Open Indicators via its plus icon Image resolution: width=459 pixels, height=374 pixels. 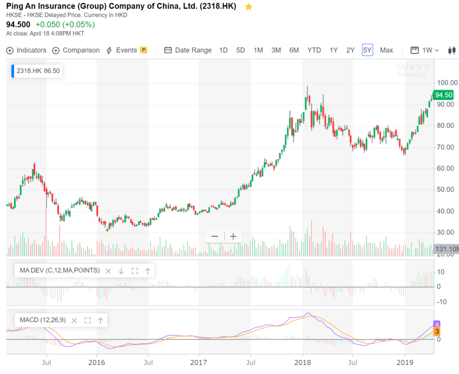tap(10, 51)
